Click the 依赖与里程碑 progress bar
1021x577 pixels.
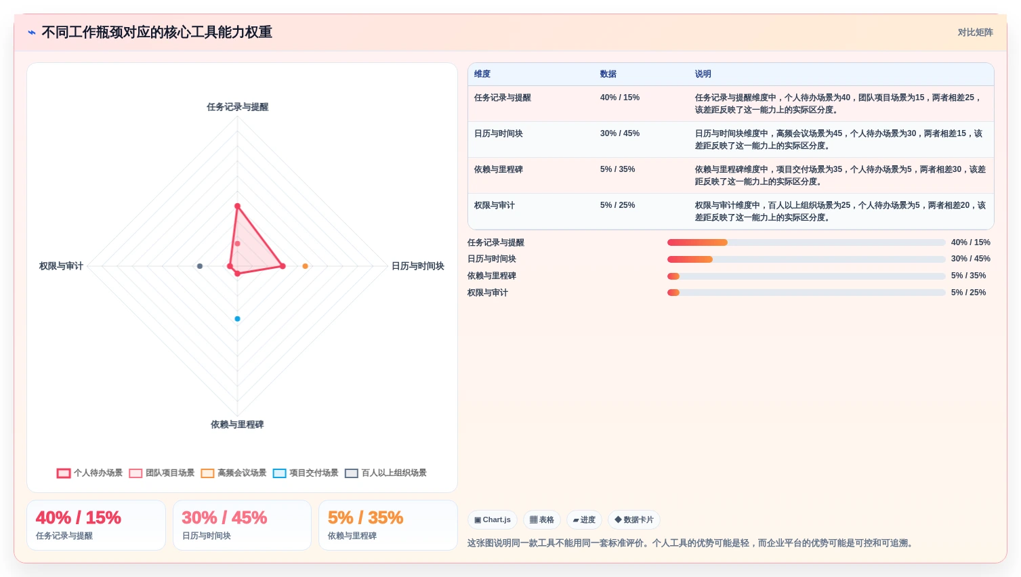(x=806, y=276)
